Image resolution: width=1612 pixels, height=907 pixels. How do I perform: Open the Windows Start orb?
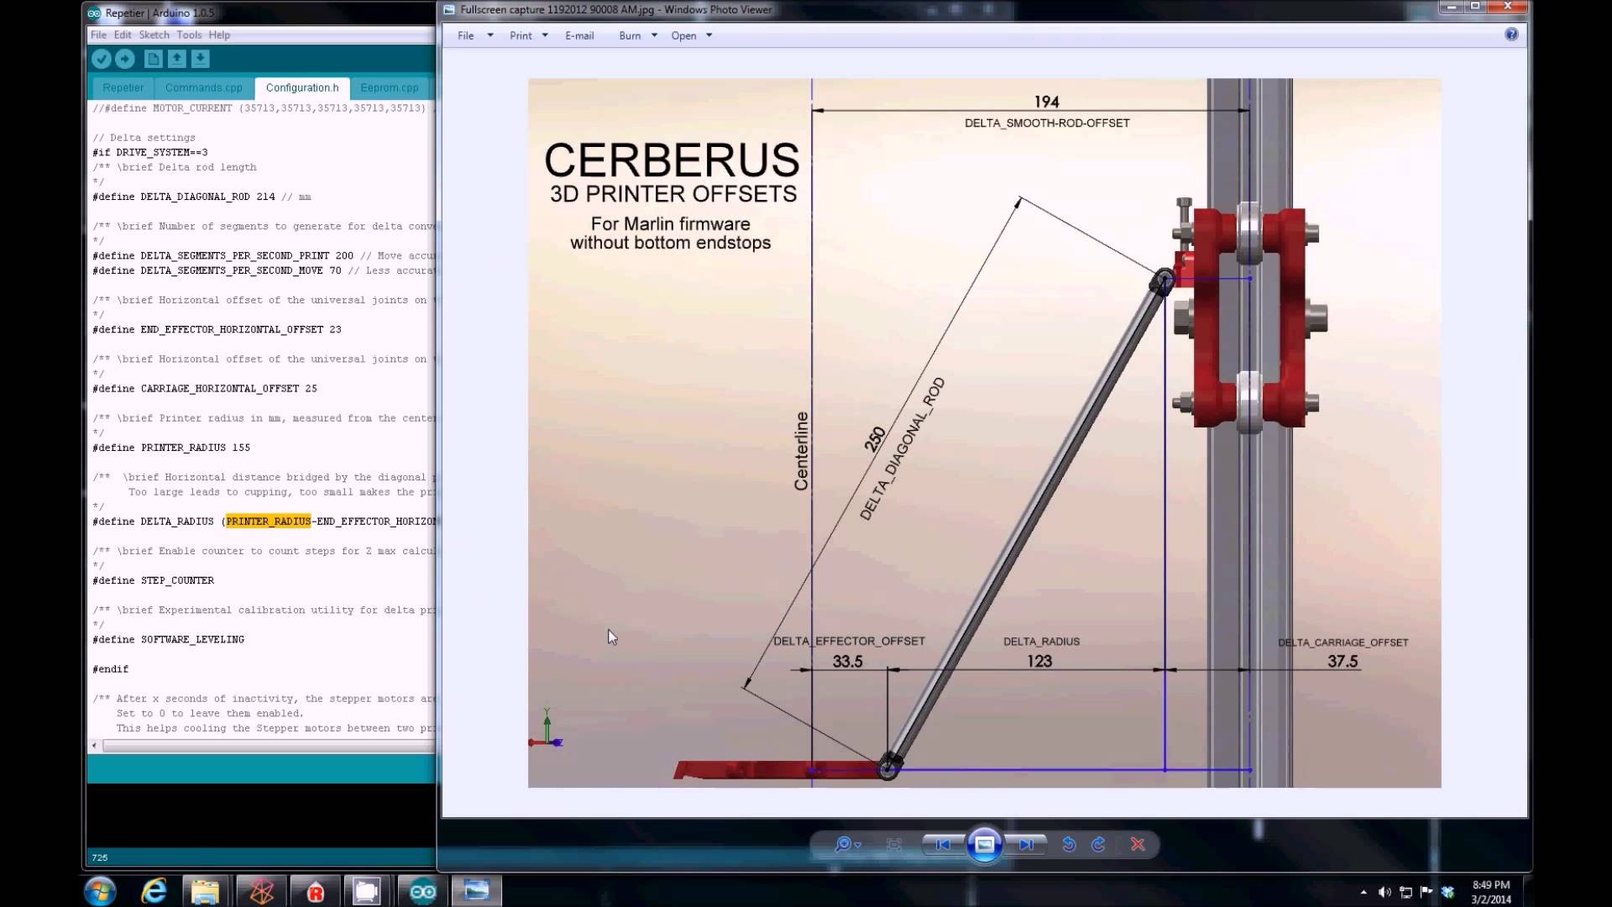(x=100, y=890)
